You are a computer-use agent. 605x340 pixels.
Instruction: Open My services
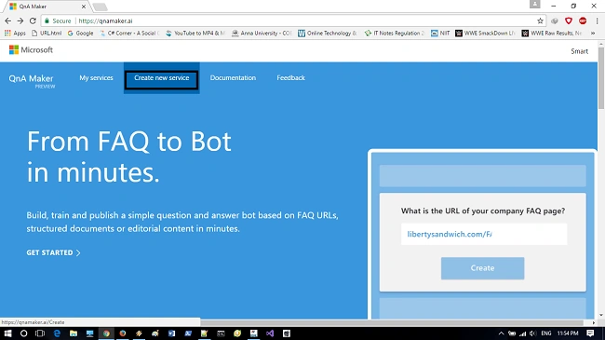tap(96, 77)
